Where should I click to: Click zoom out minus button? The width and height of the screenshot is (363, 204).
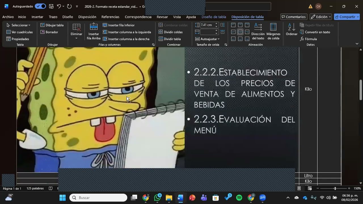coord(318,188)
